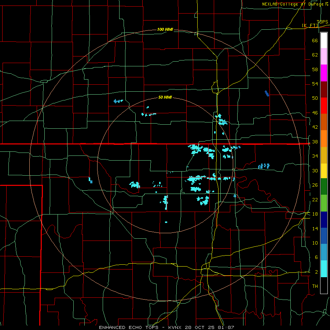Click the "50 NMI" range ring label

pyautogui.click(x=165, y=97)
